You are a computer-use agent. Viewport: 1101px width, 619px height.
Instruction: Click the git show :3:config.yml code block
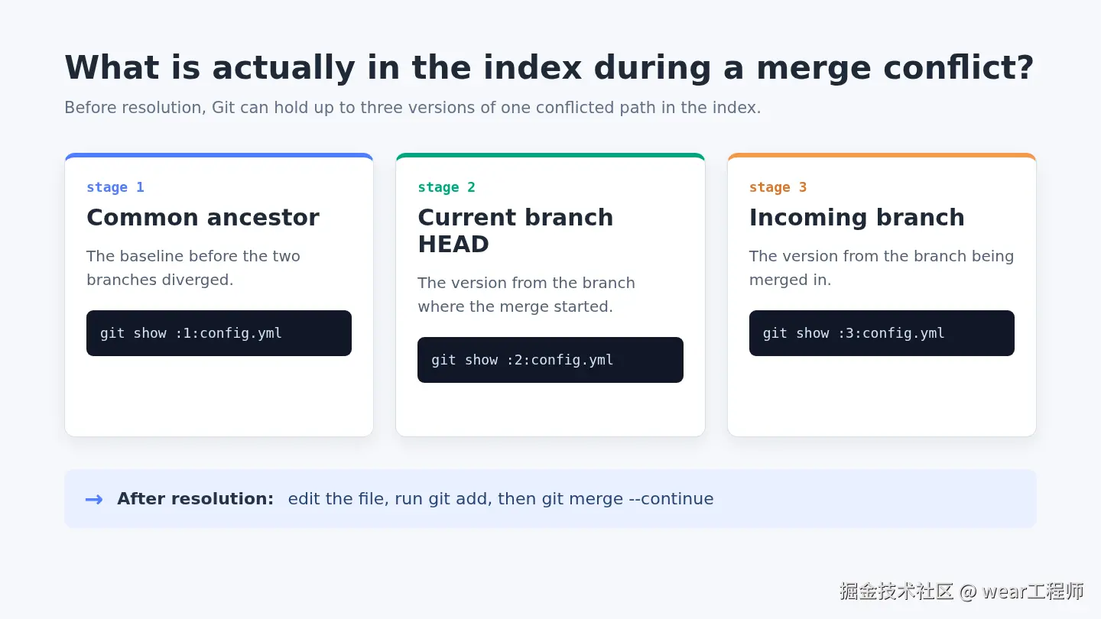882,333
